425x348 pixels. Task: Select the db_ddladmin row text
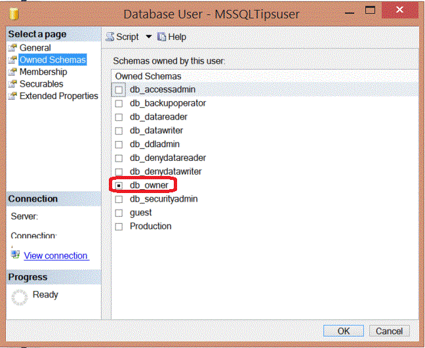point(155,144)
